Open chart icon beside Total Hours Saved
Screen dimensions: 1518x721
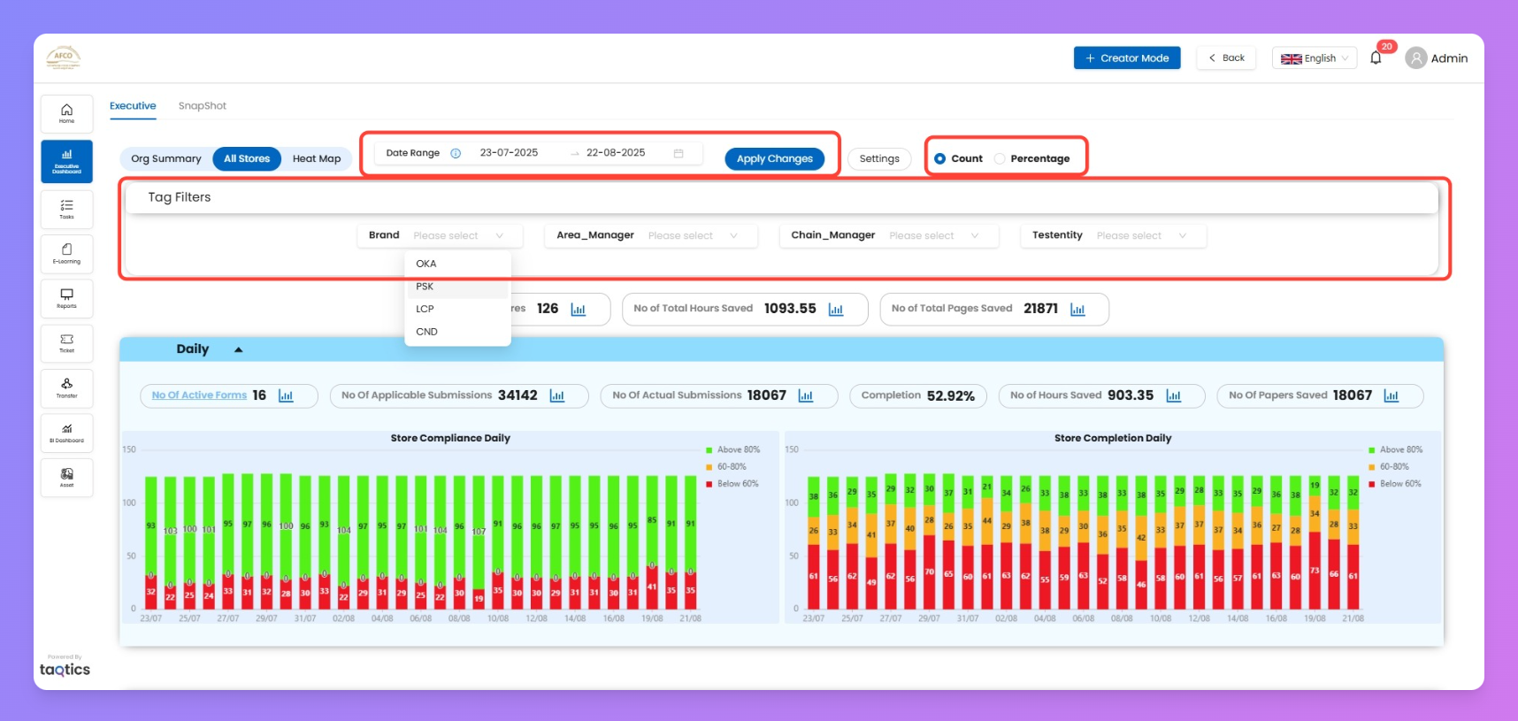[835, 310]
